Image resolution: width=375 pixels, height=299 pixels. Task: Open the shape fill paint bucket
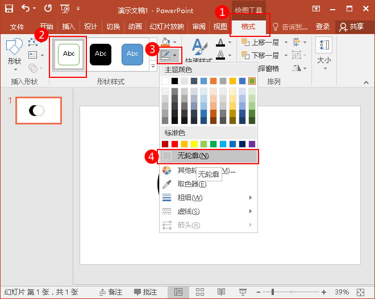coord(166,43)
